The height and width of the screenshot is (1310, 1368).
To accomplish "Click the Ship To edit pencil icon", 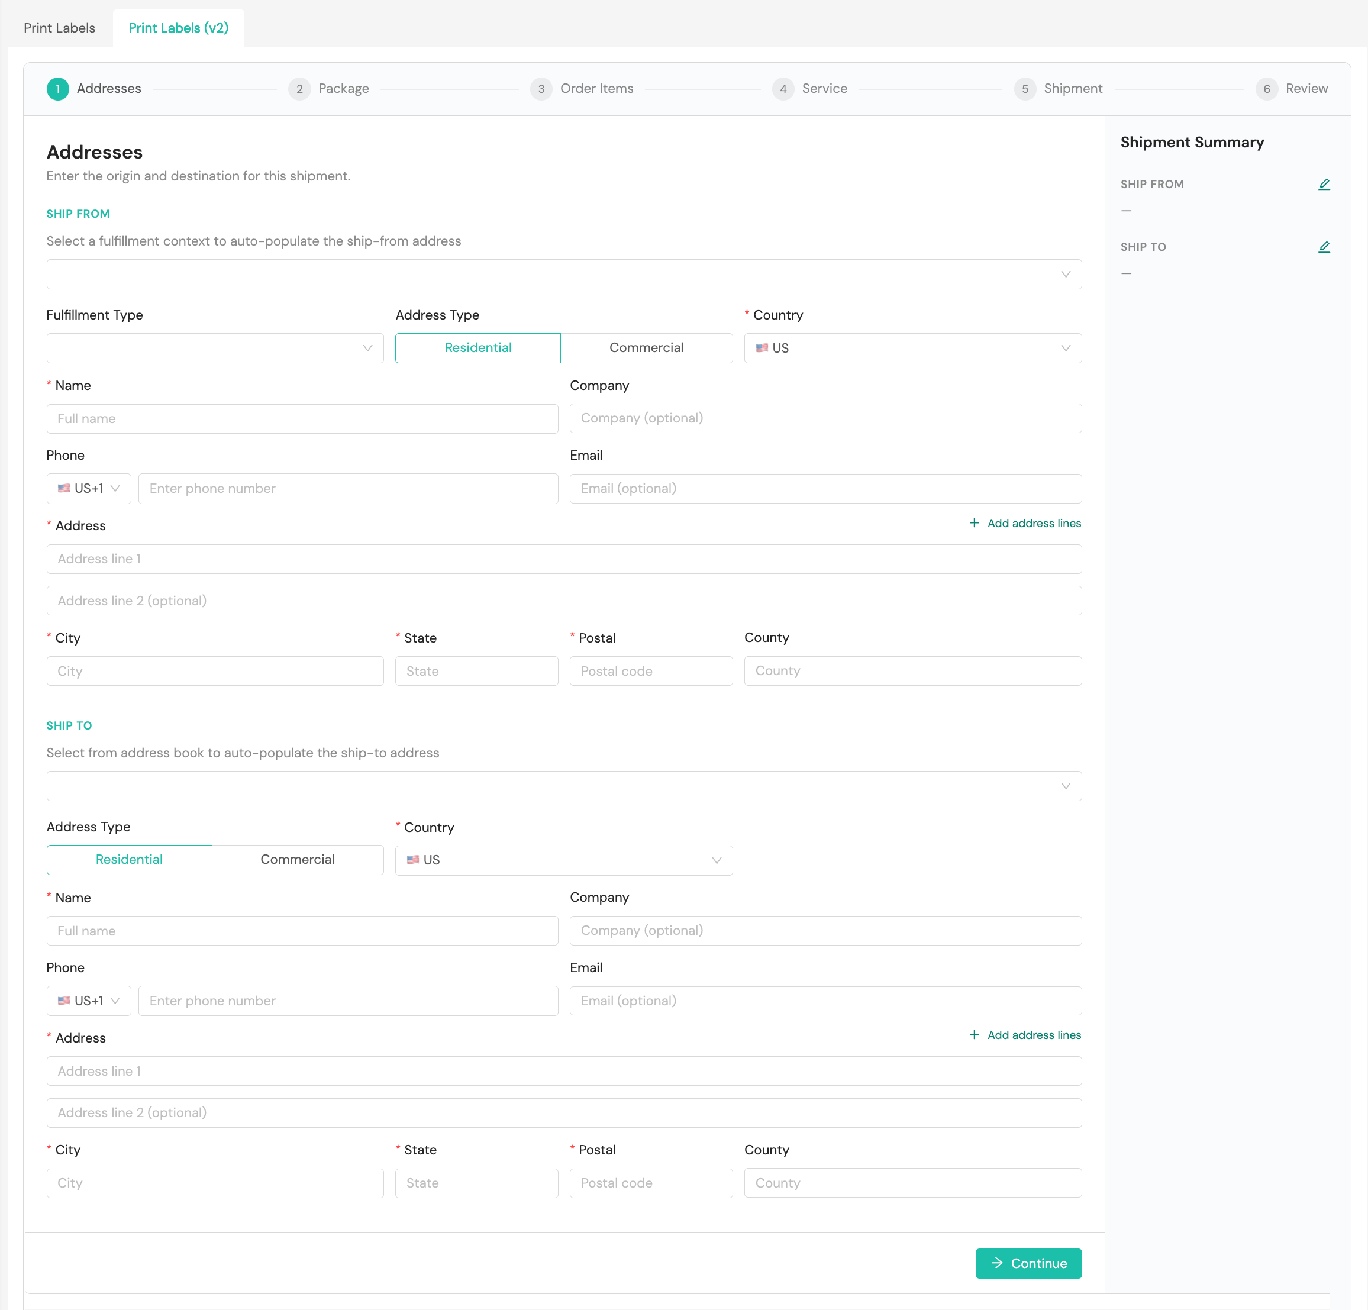I will pyautogui.click(x=1324, y=247).
